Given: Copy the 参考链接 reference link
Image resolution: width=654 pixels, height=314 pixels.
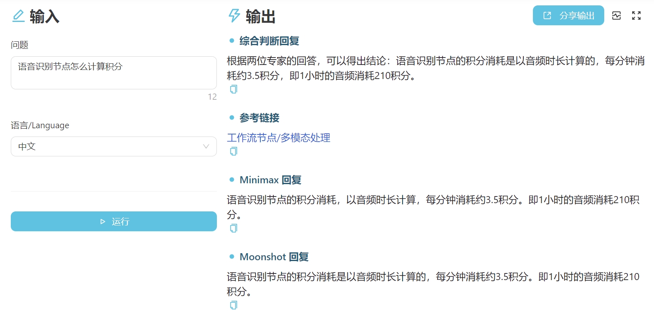Looking at the screenshot, I should point(233,151).
